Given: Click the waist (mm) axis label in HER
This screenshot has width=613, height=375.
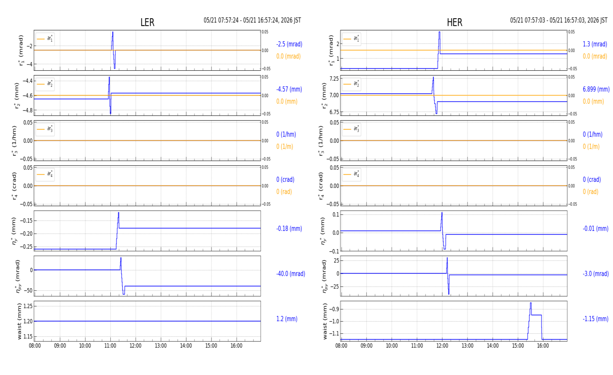Looking at the screenshot, I should pos(324,321).
